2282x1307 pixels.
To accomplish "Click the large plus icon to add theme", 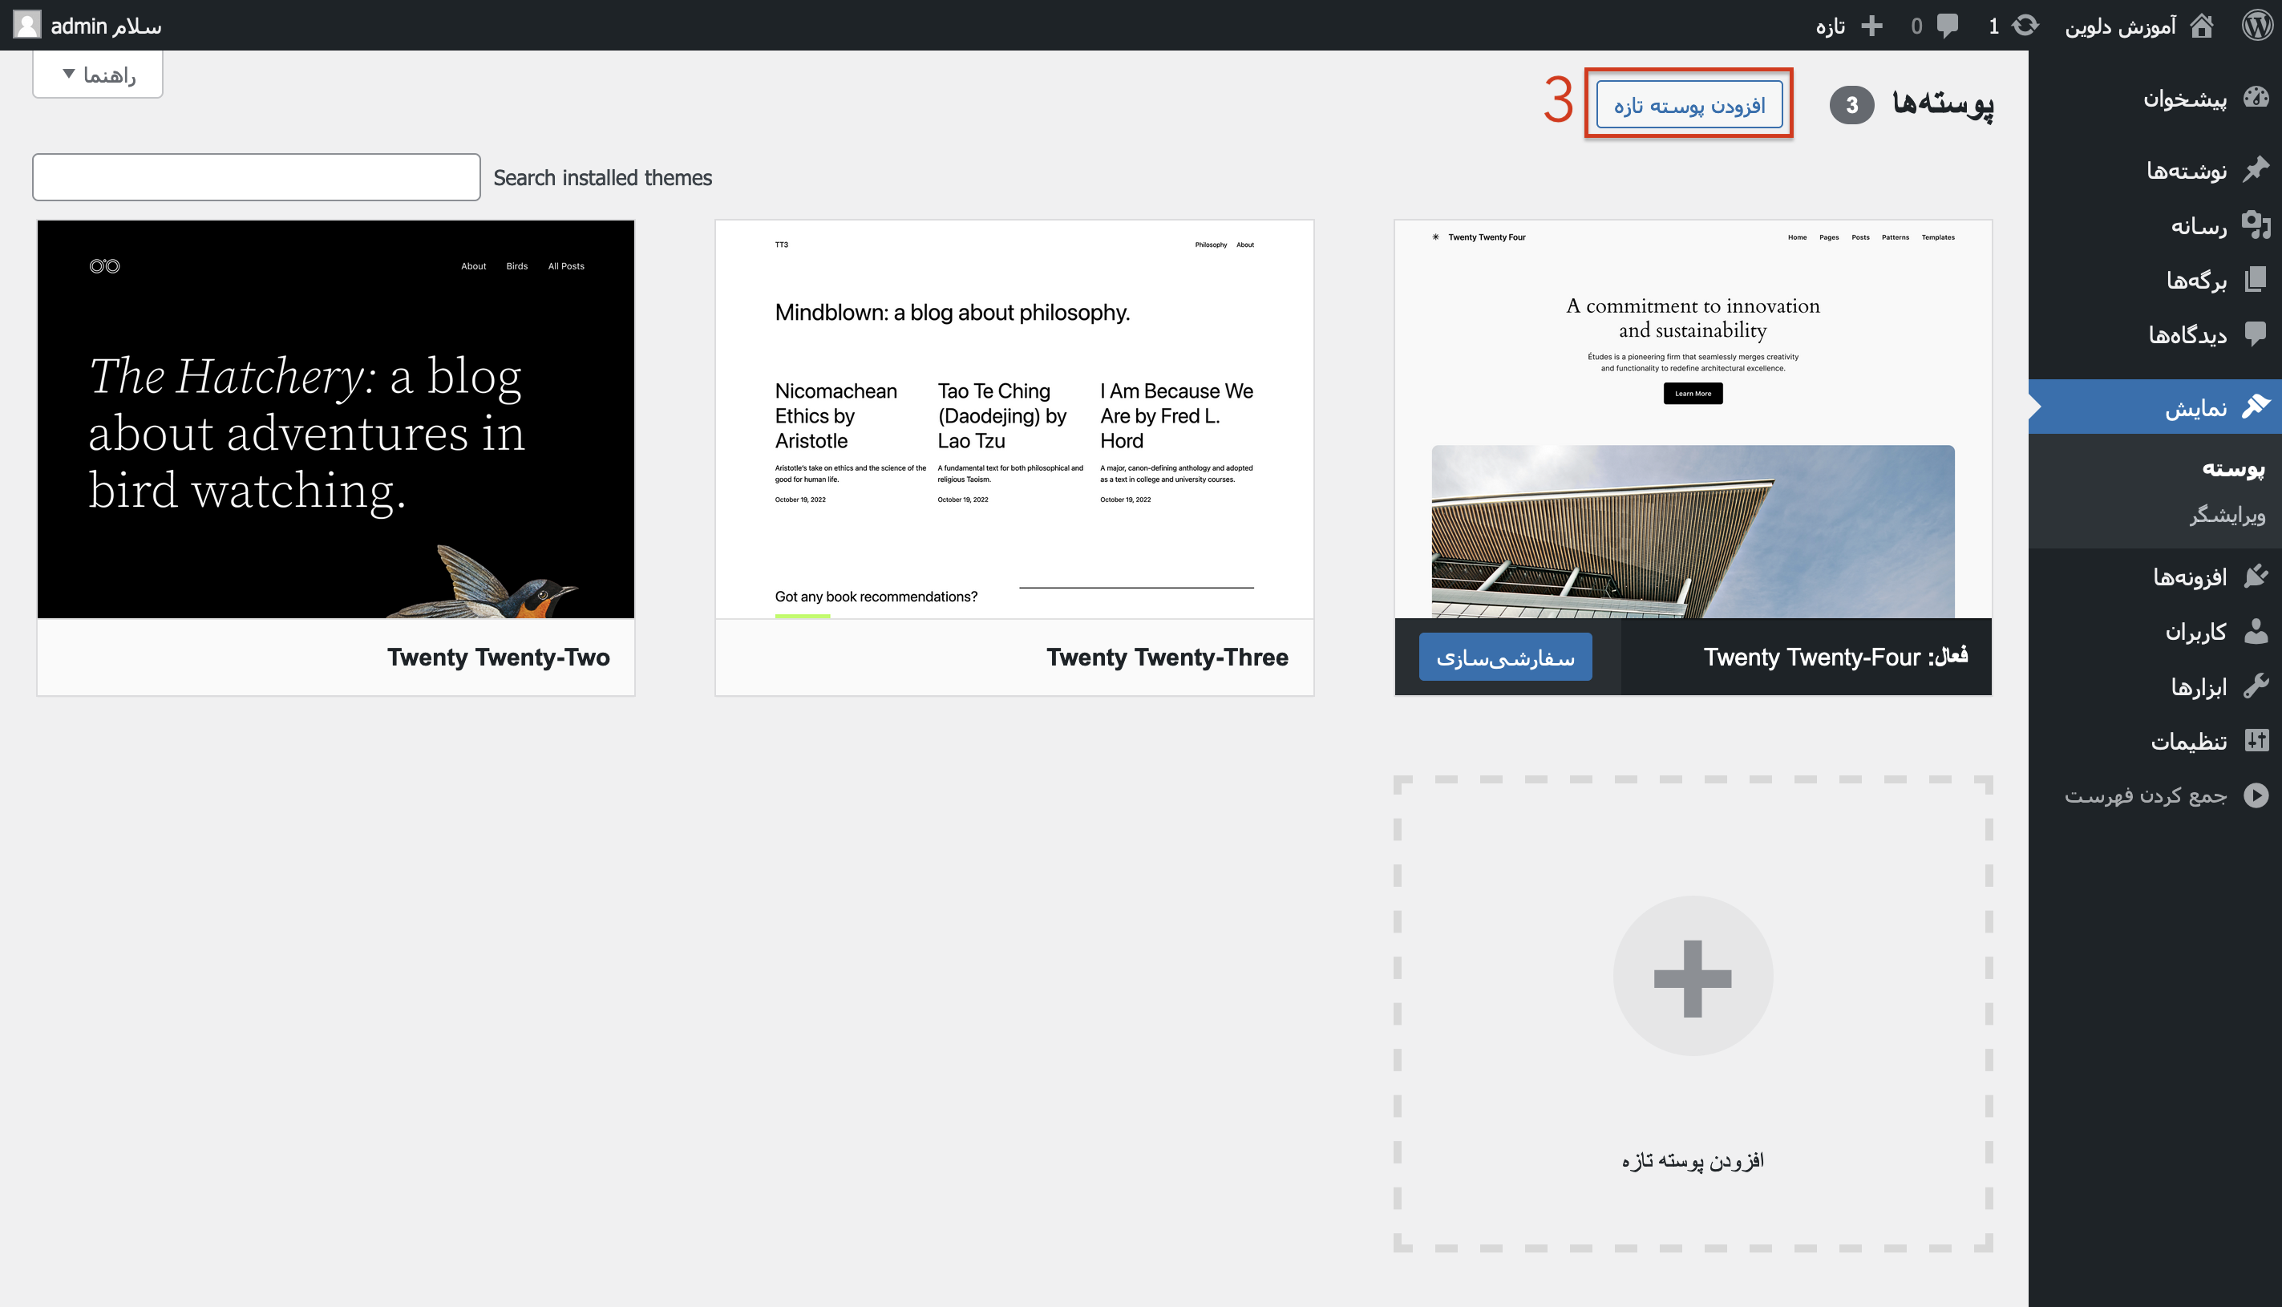I will tap(1693, 977).
